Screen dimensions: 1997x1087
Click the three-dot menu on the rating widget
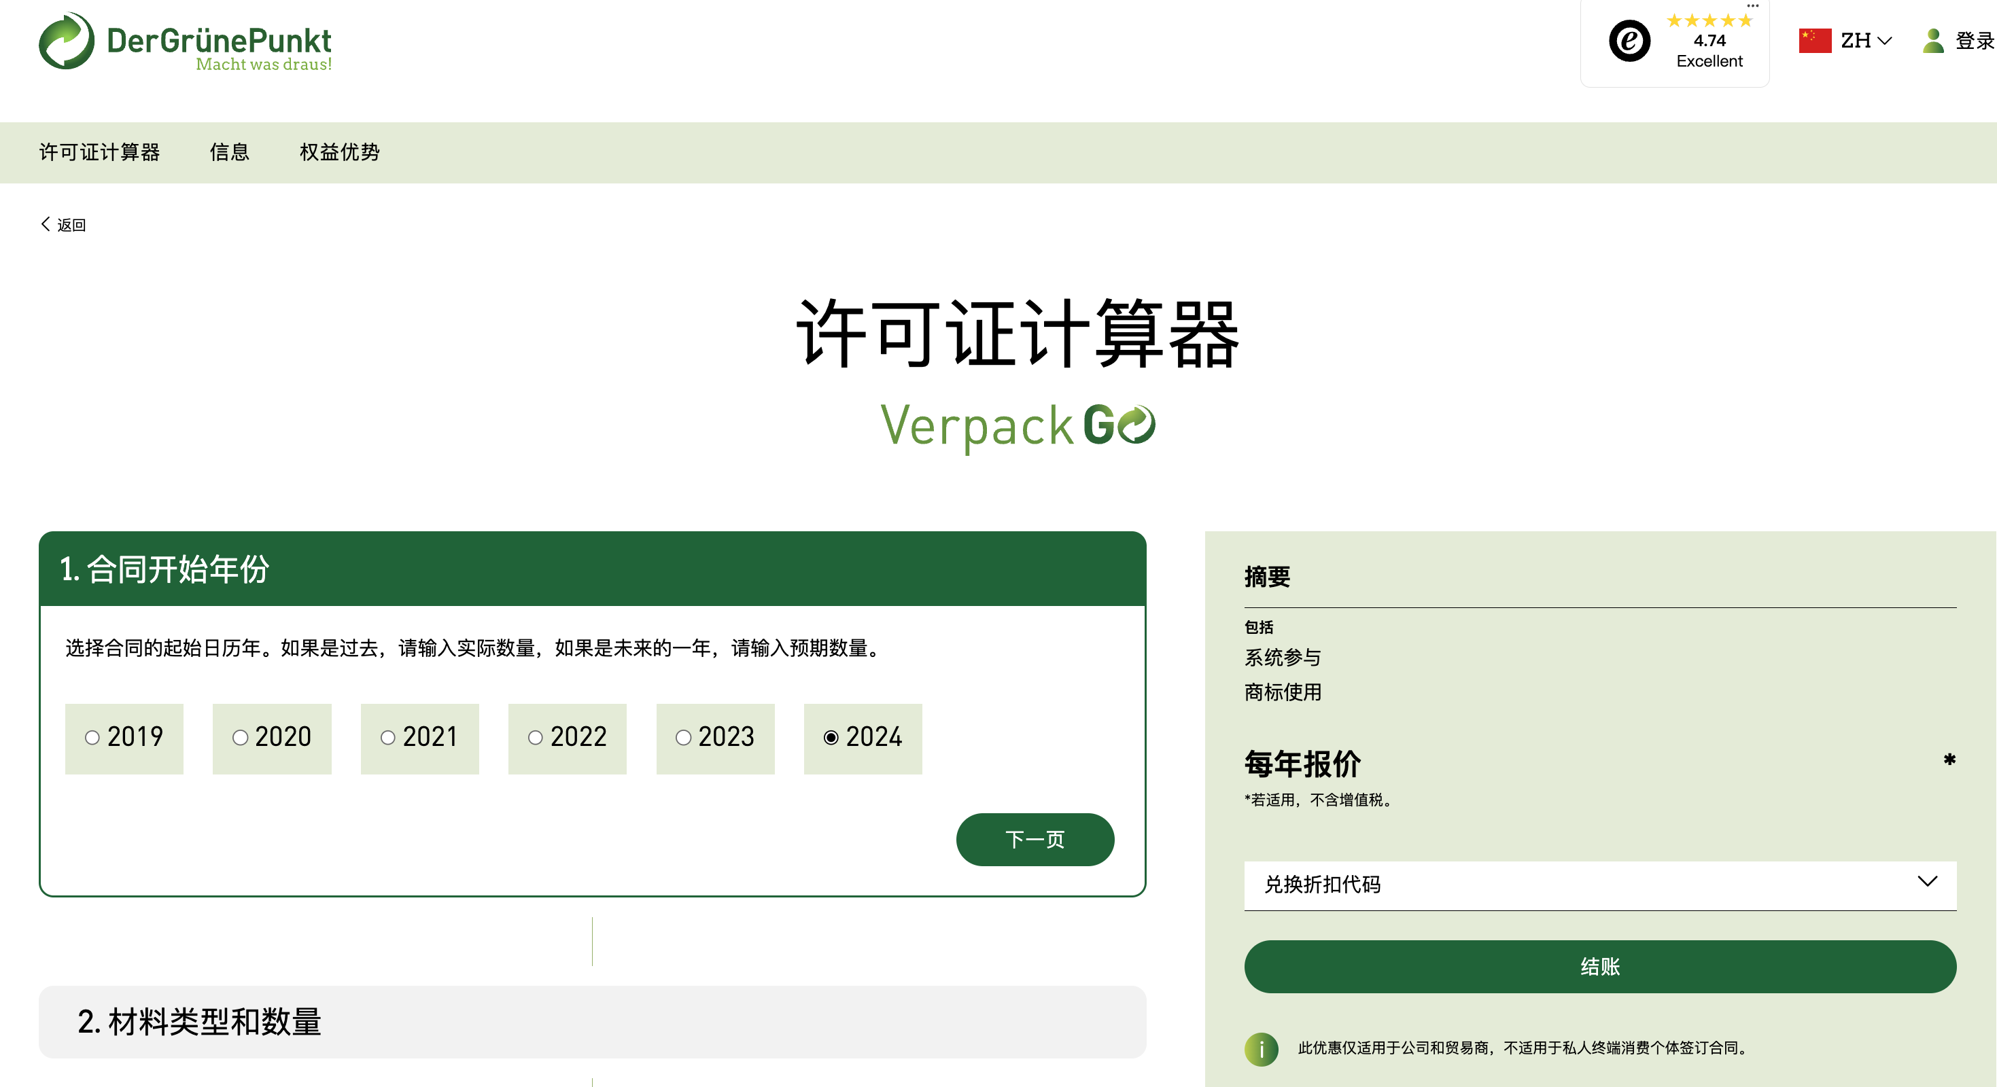click(x=1753, y=5)
